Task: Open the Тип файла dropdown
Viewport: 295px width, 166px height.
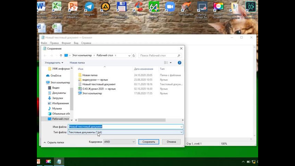Action: (125, 132)
